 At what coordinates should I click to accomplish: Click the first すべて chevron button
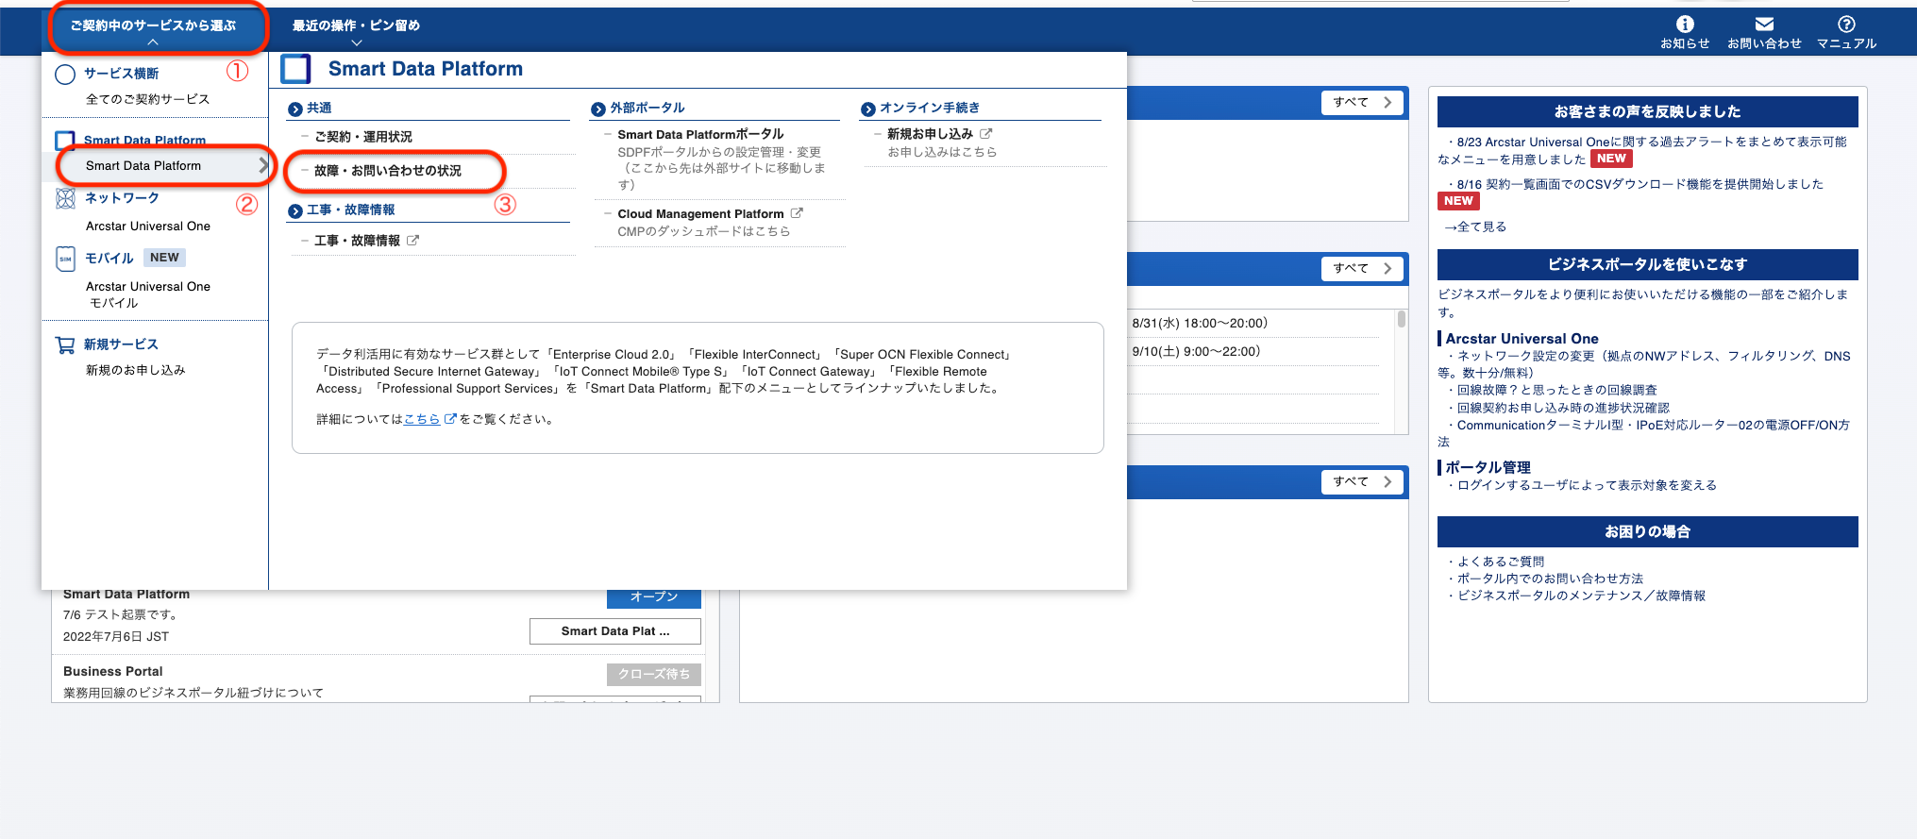[1362, 103]
